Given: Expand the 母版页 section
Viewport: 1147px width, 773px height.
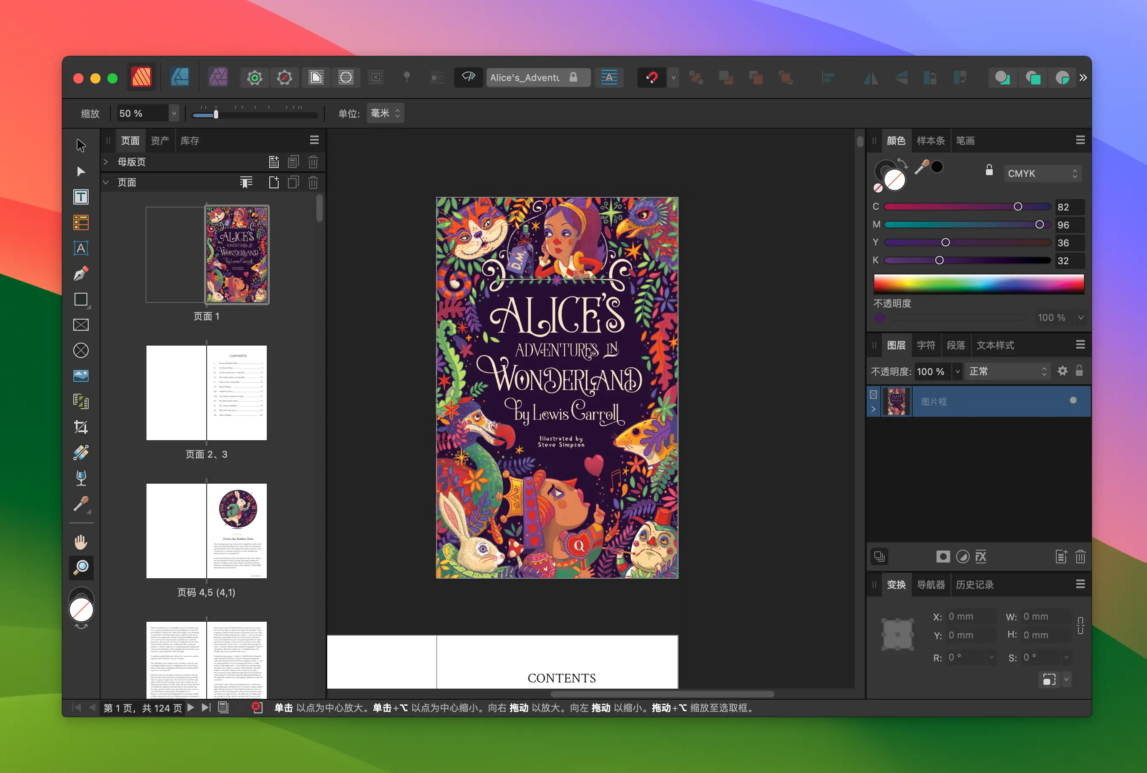Looking at the screenshot, I should pos(106,162).
